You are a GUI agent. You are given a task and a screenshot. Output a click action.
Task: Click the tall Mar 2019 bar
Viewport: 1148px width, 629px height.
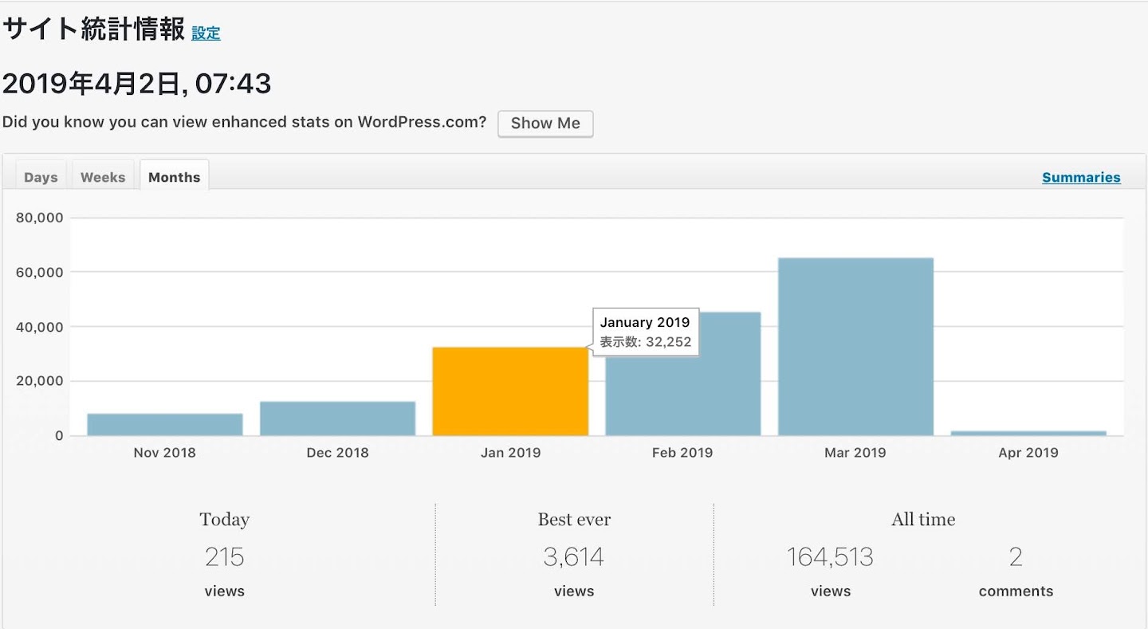pyautogui.click(x=855, y=347)
